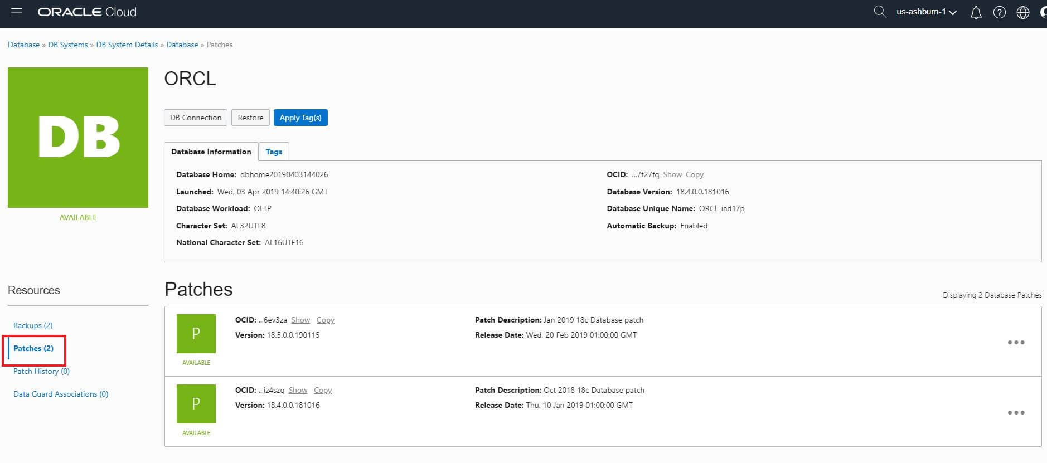Copy OCID for patch ending 6ev3za
1047x463 pixels.
(x=326, y=320)
